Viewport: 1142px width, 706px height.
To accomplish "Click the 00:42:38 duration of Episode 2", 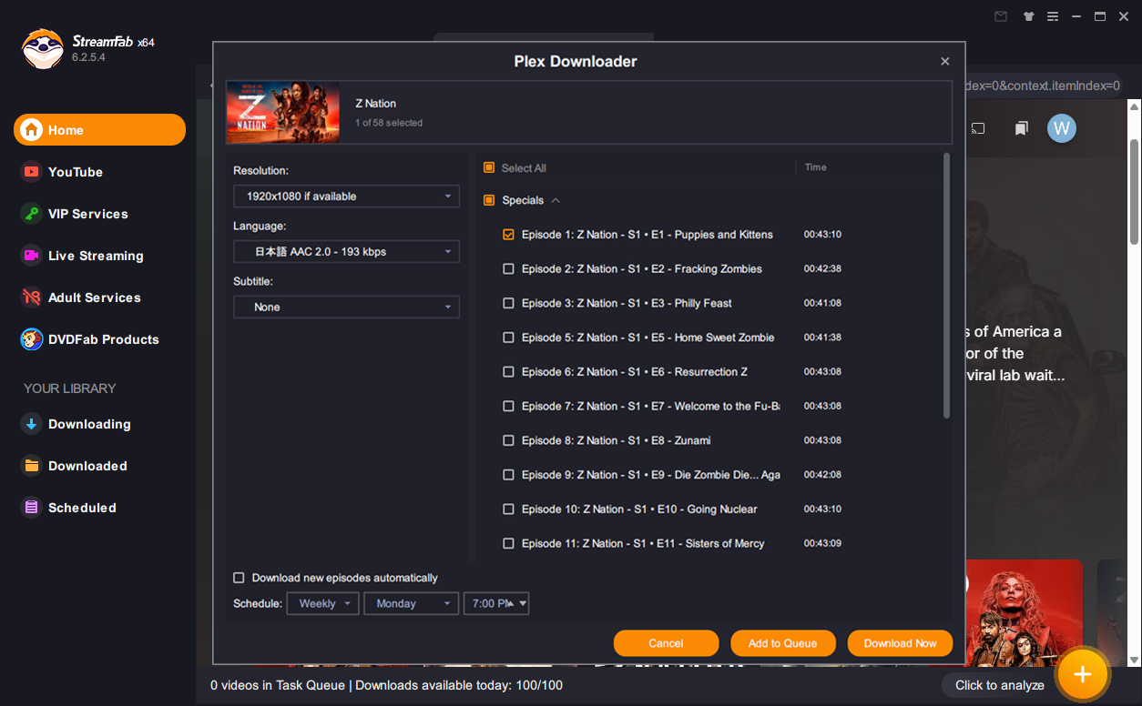I will [822, 269].
